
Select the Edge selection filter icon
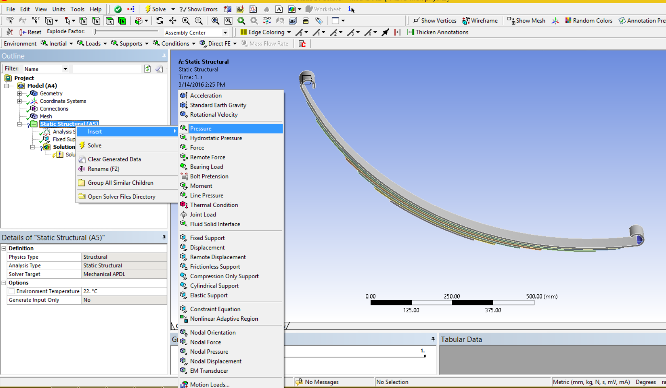pos(96,21)
